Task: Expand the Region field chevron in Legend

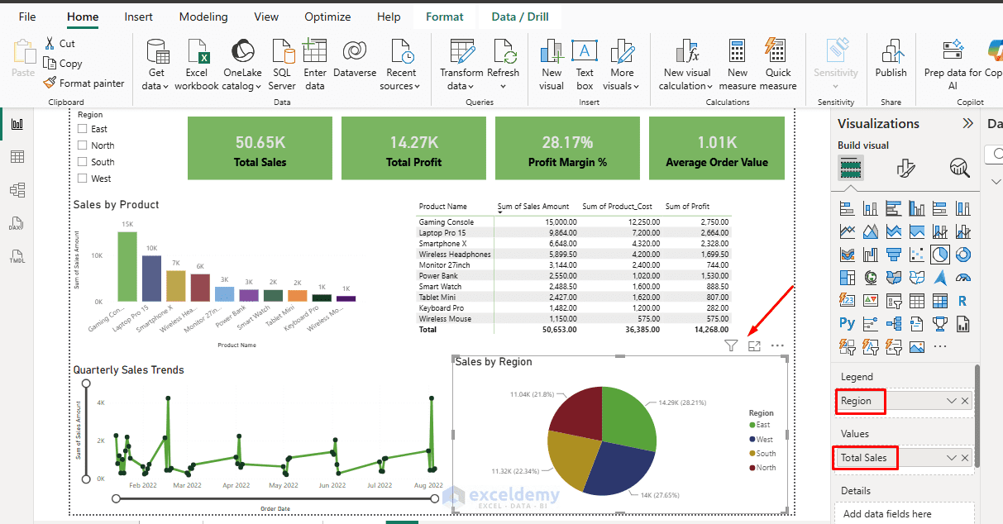Action: [952, 401]
